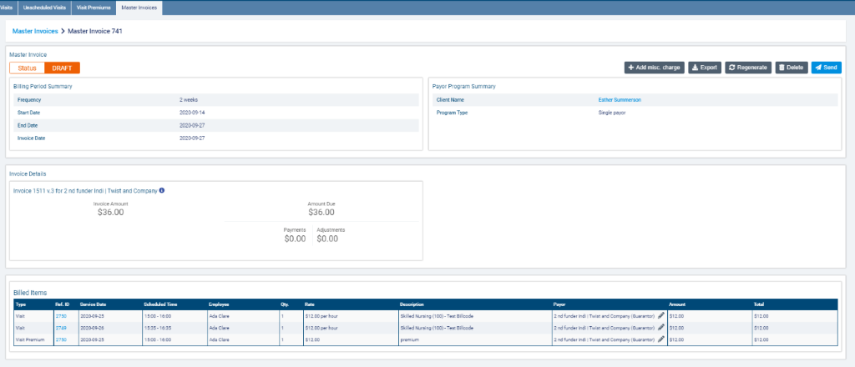Click the orange DRAFT status badge
855x367 pixels.
click(x=62, y=68)
